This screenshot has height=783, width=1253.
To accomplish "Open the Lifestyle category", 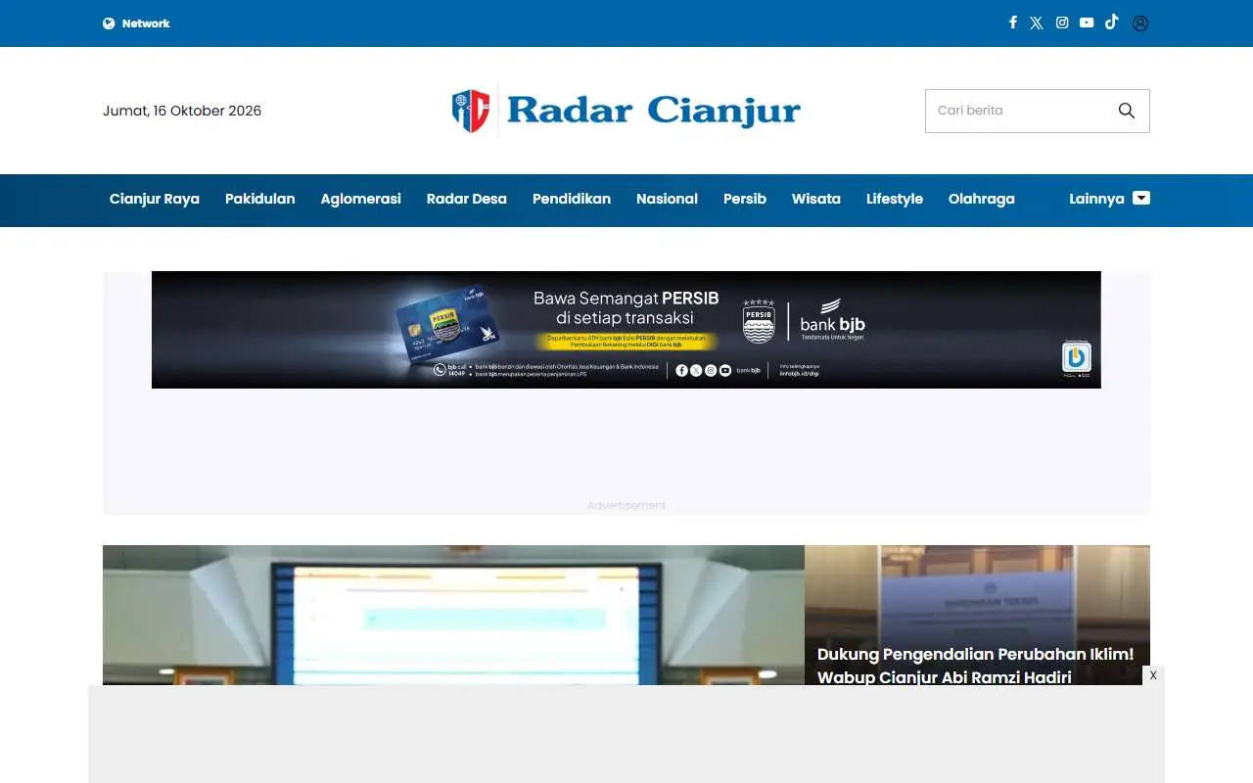I will (895, 199).
